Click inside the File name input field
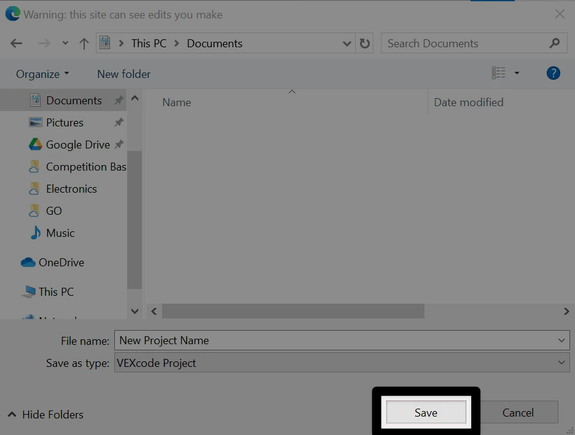Image resolution: width=575 pixels, height=435 pixels. point(276,340)
